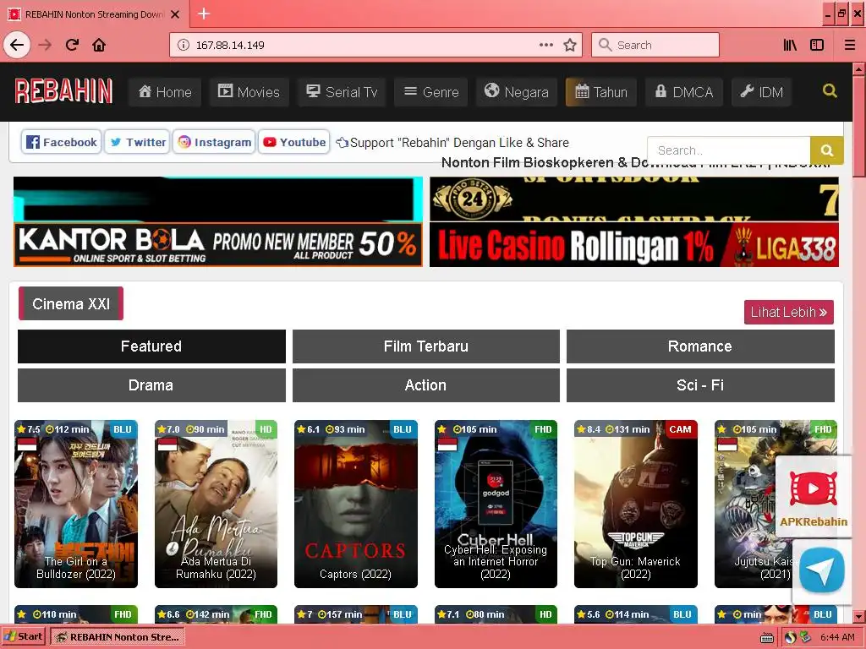This screenshot has width=866, height=649.
Task: Open the Youtube social button
Action: [293, 142]
